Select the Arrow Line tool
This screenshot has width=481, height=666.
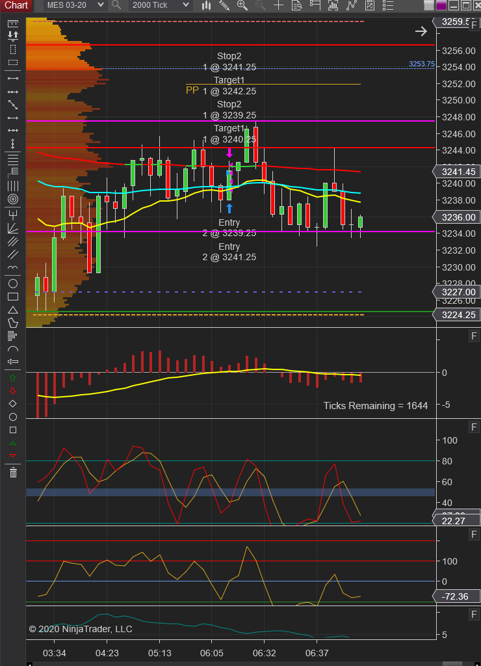(13, 118)
